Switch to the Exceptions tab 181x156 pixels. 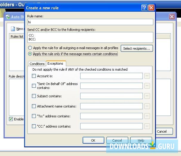point(56,63)
